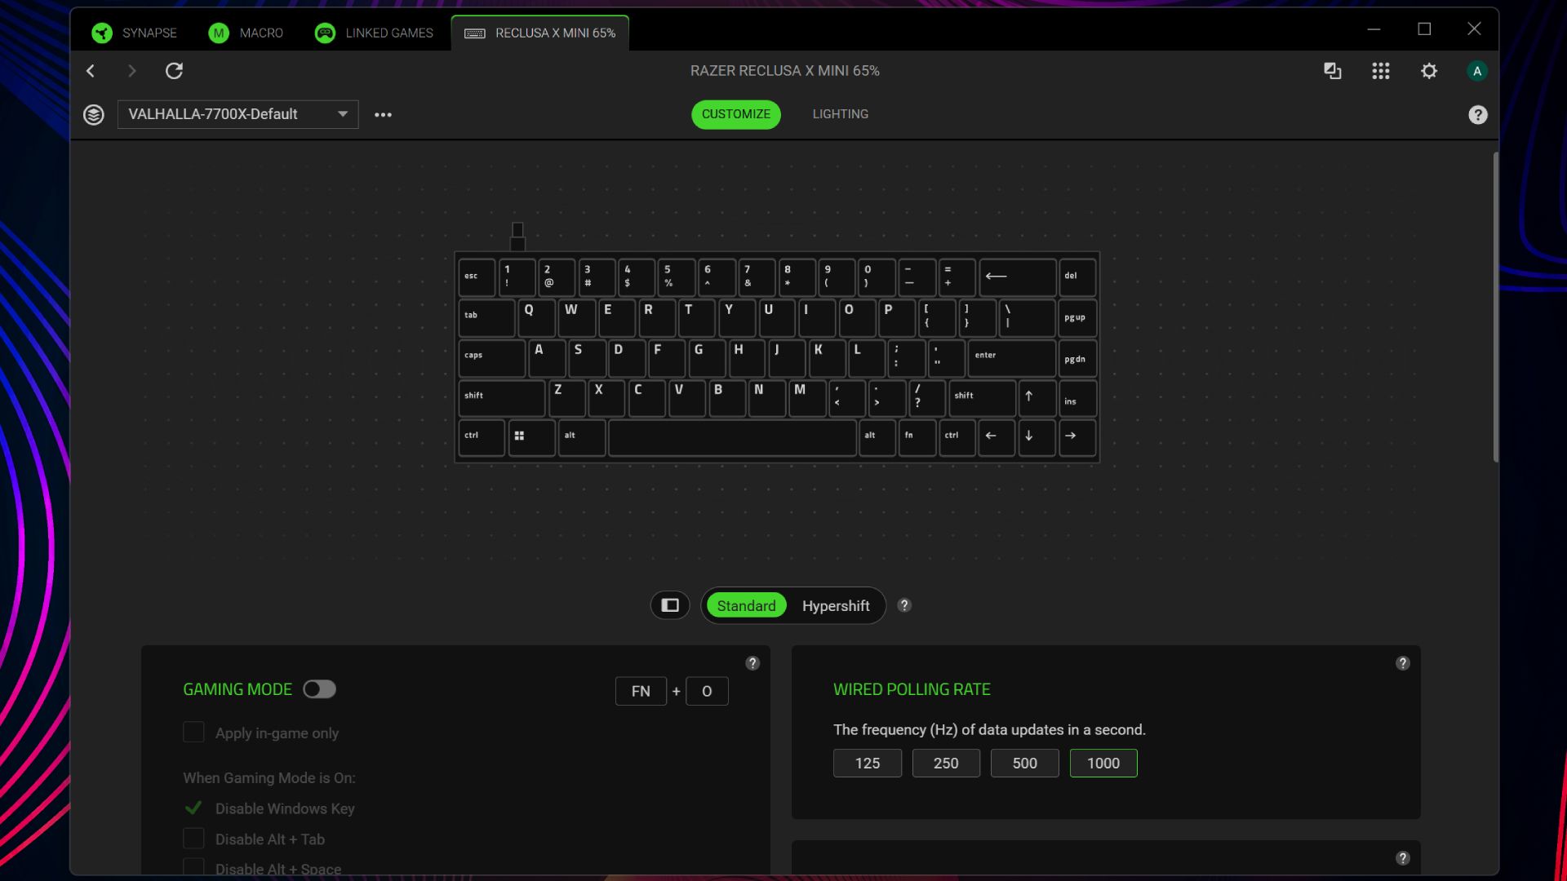
Task: Set polling rate to 1000
Action: (1103, 763)
